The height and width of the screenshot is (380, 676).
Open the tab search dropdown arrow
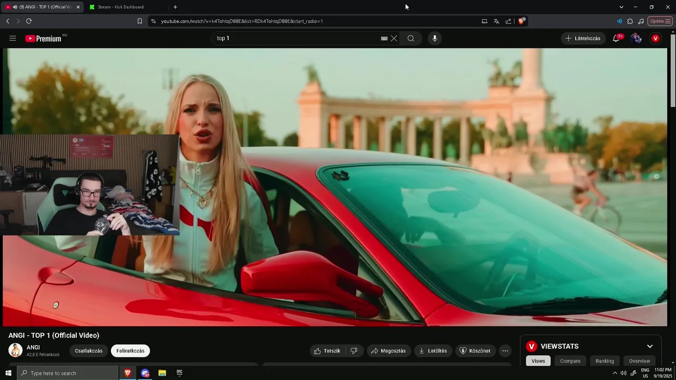621,7
